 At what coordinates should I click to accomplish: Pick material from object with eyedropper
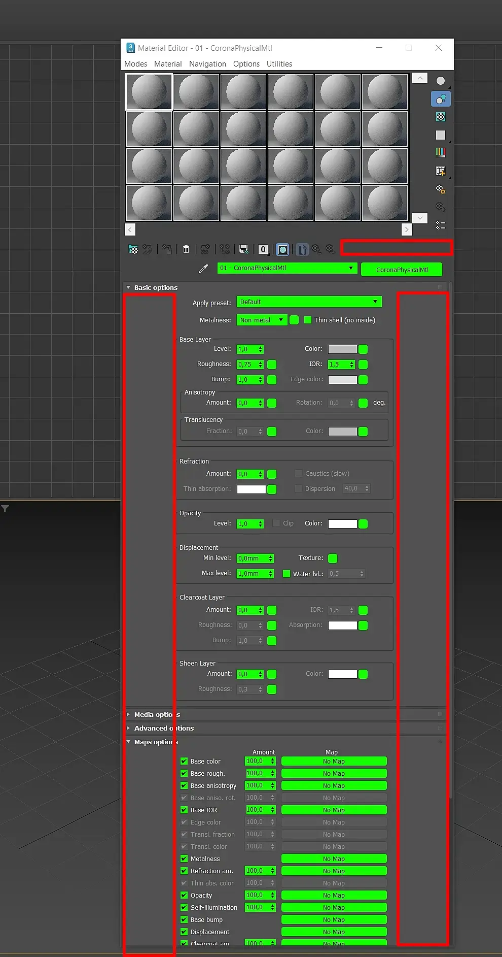tap(203, 269)
